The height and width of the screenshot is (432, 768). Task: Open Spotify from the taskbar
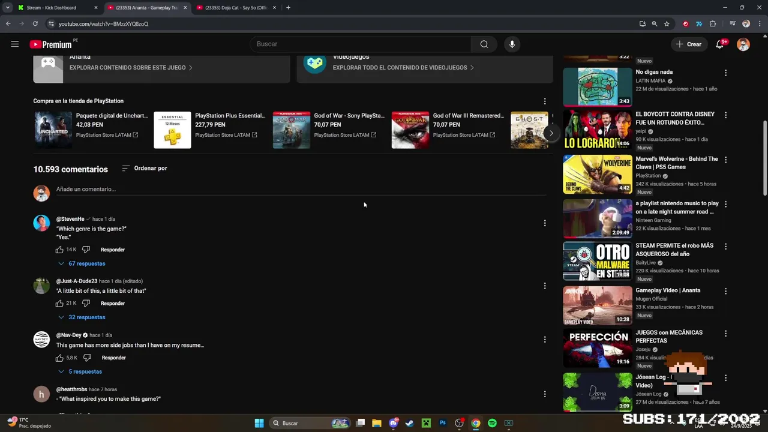[x=492, y=423]
